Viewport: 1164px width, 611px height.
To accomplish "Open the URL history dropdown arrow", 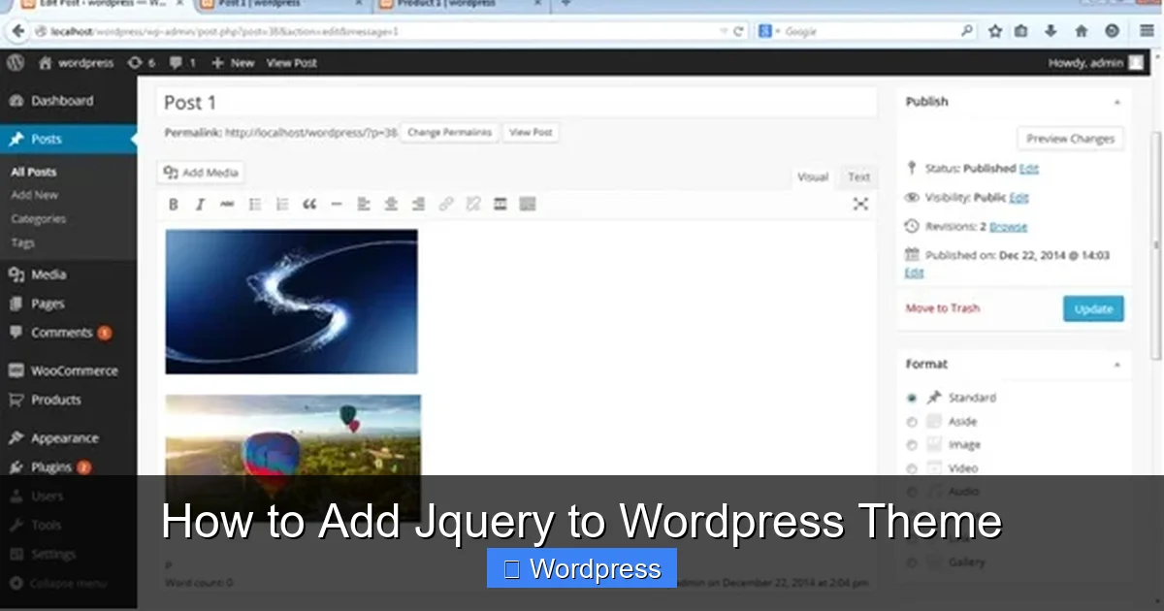I will (x=724, y=31).
